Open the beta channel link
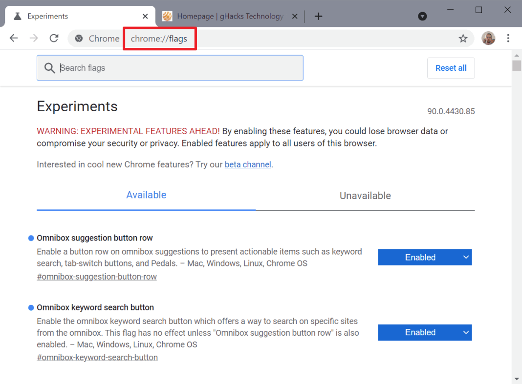522x384 pixels. point(248,164)
